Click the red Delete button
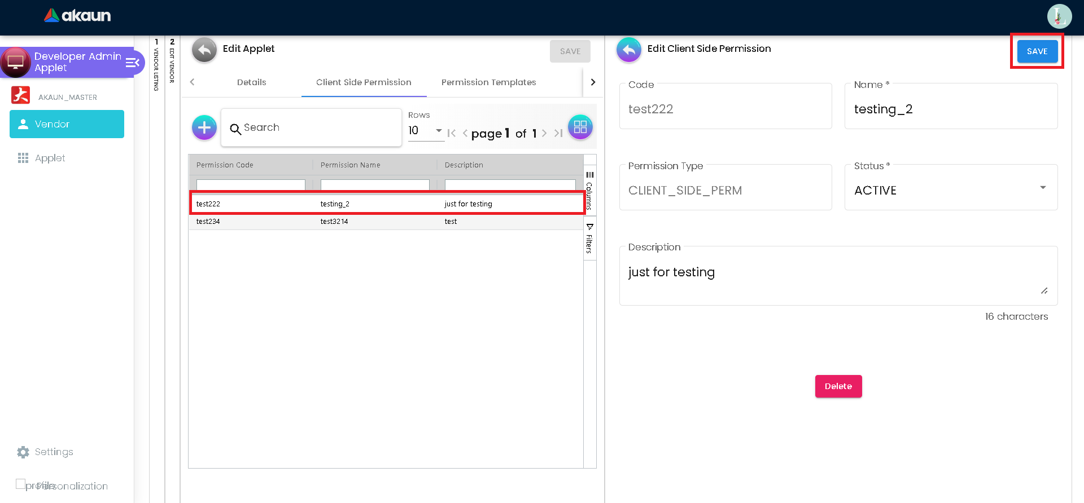Screen dimensions: 1084x503 click(x=838, y=386)
